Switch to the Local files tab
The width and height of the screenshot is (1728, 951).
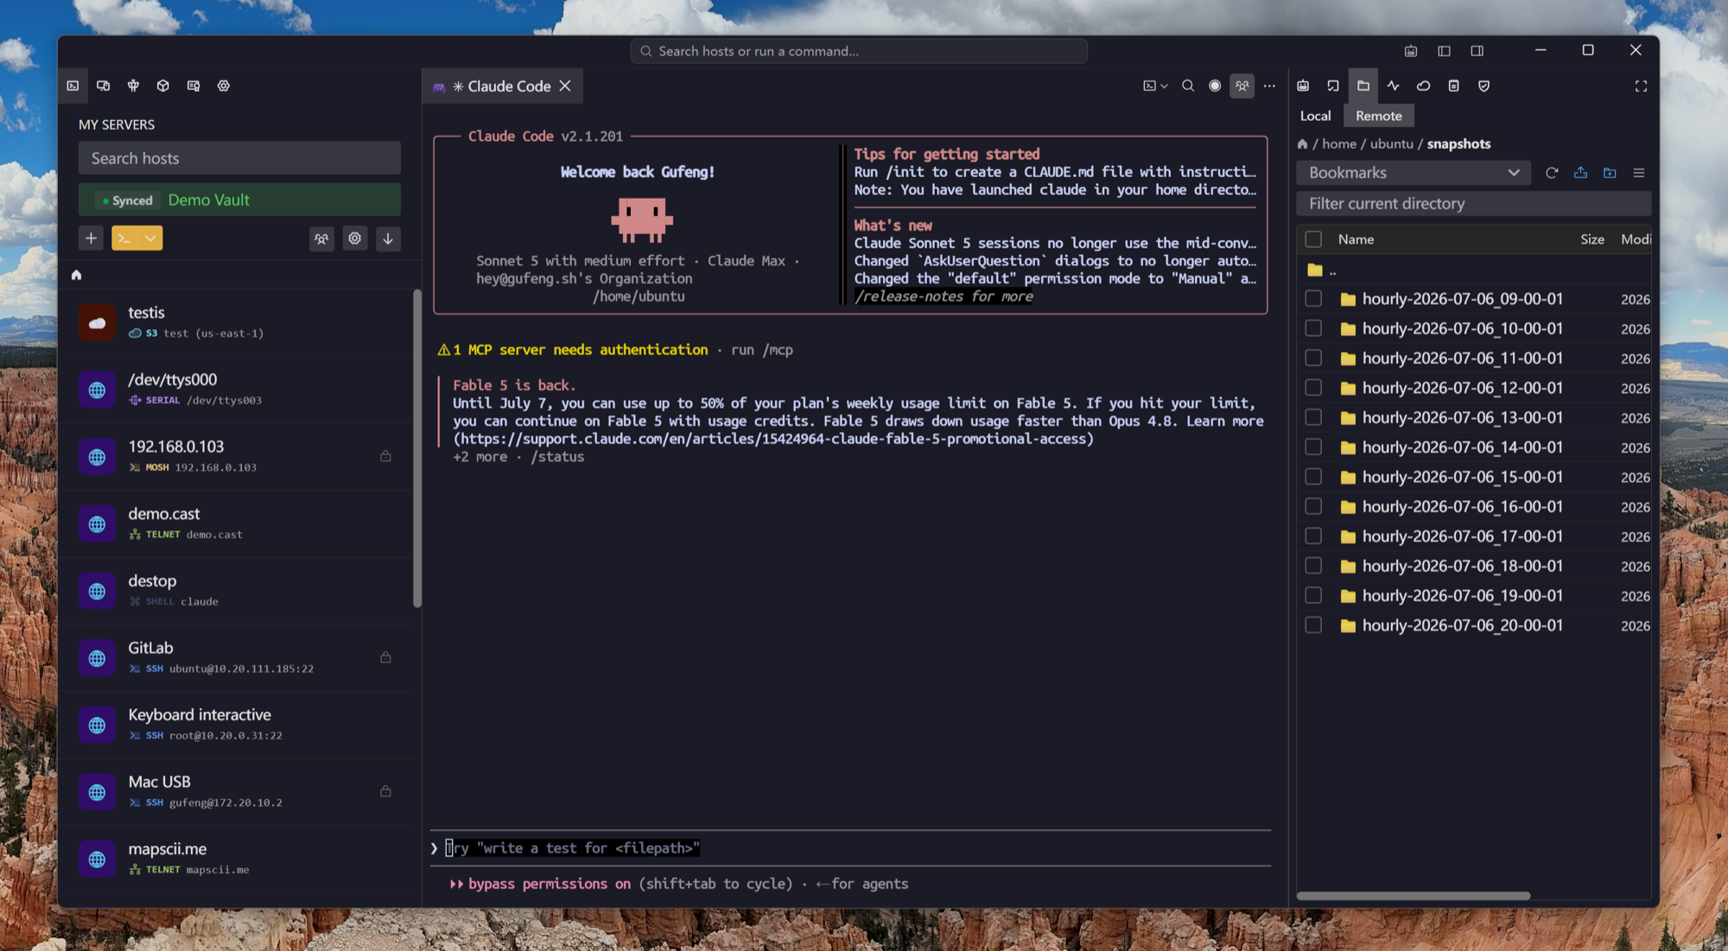pyautogui.click(x=1315, y=116)
